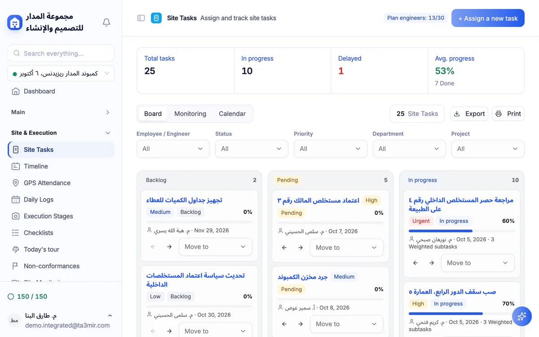This screenshot has width=539, height=337.
Task: Click the 70% progress bar on the In progress card
Action: point(461,314)
